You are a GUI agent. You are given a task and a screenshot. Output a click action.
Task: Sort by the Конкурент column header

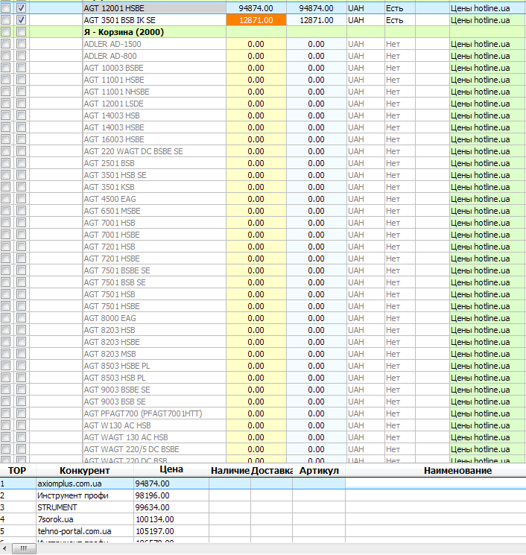click(x=85, y=470)
